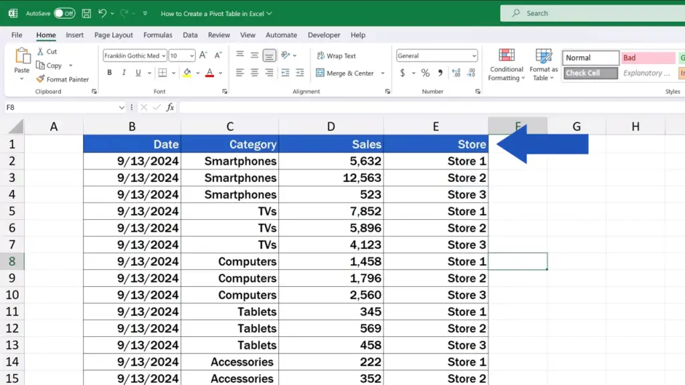Select Center horizontal alignment icon
This screenshot has width=685, height=385.
tap(254, 73)
